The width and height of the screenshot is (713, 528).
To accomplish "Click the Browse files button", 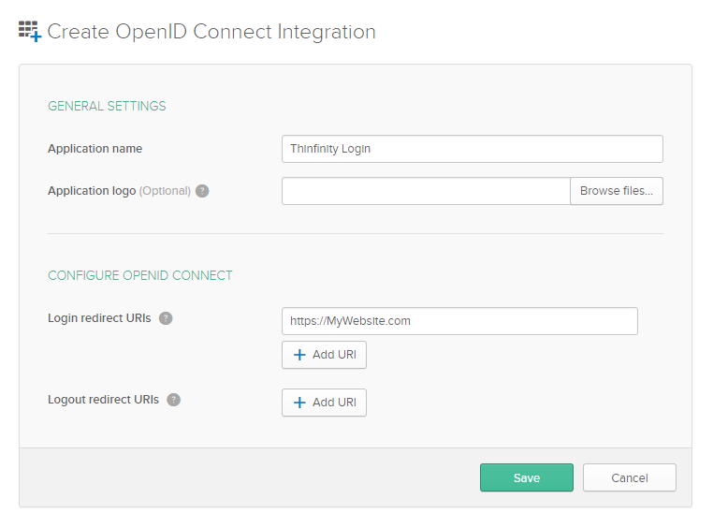I will point(617,191).
